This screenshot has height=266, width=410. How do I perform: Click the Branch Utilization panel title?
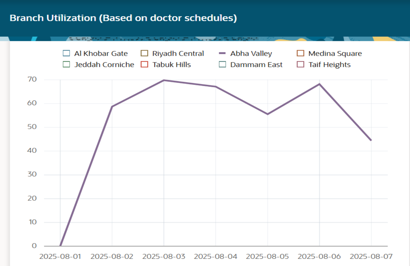(123, 18)
